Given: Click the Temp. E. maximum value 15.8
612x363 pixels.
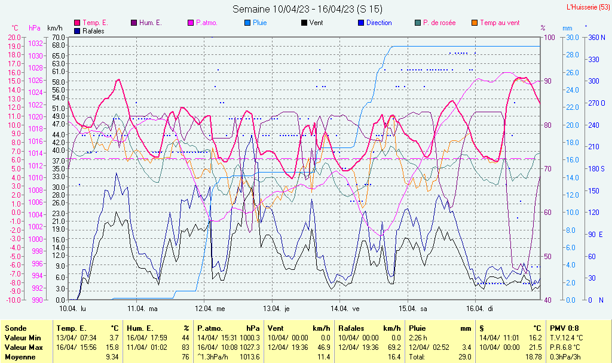Looking at the screenshot, I should coord(112,347).
